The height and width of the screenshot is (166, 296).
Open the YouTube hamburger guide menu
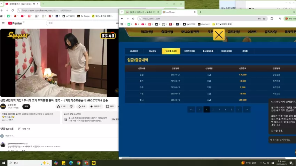pyautogui.click(x=3, y=23)
